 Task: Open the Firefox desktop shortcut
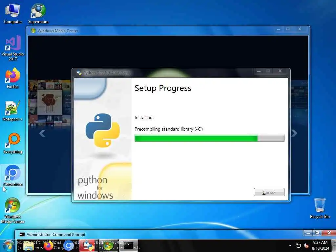coord(13,78)
